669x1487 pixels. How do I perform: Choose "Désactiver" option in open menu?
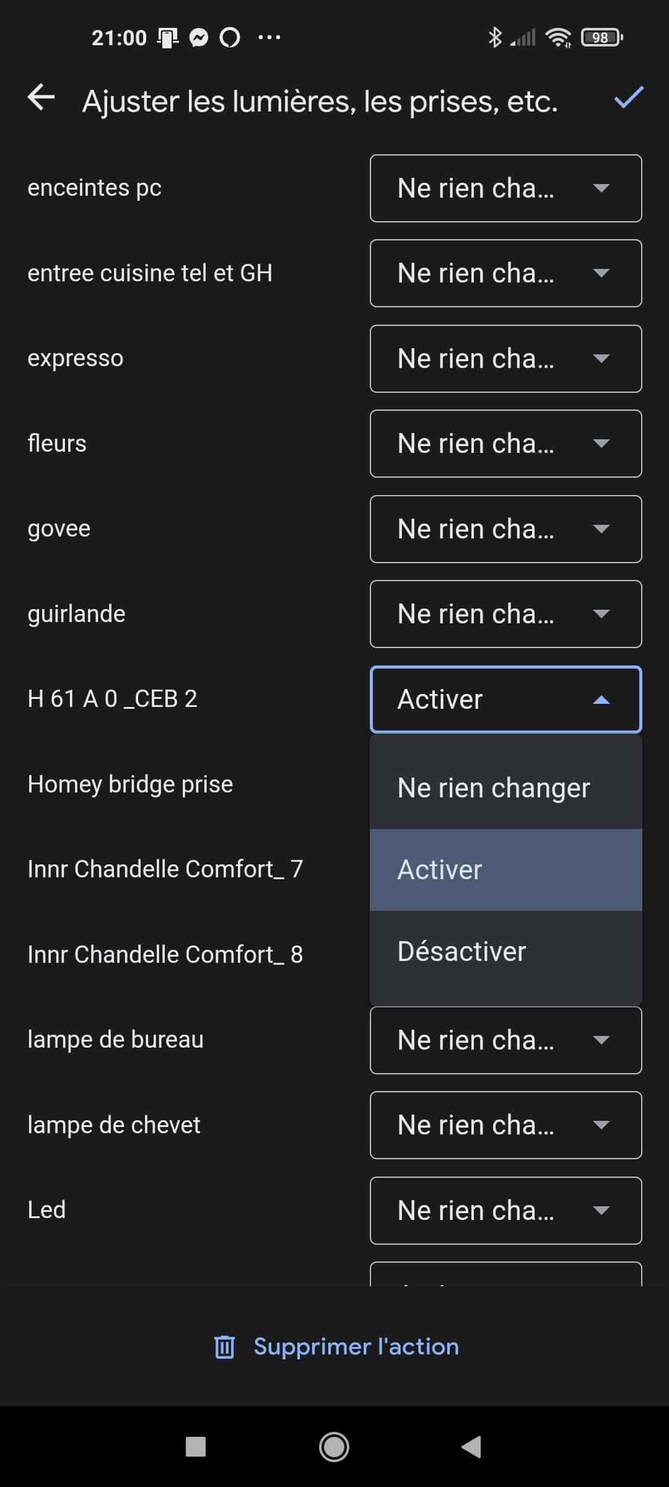(506, 952)
